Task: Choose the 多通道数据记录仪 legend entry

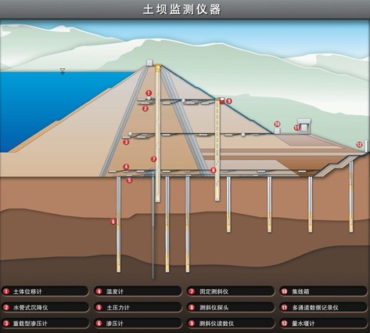Action: [323, 307]
